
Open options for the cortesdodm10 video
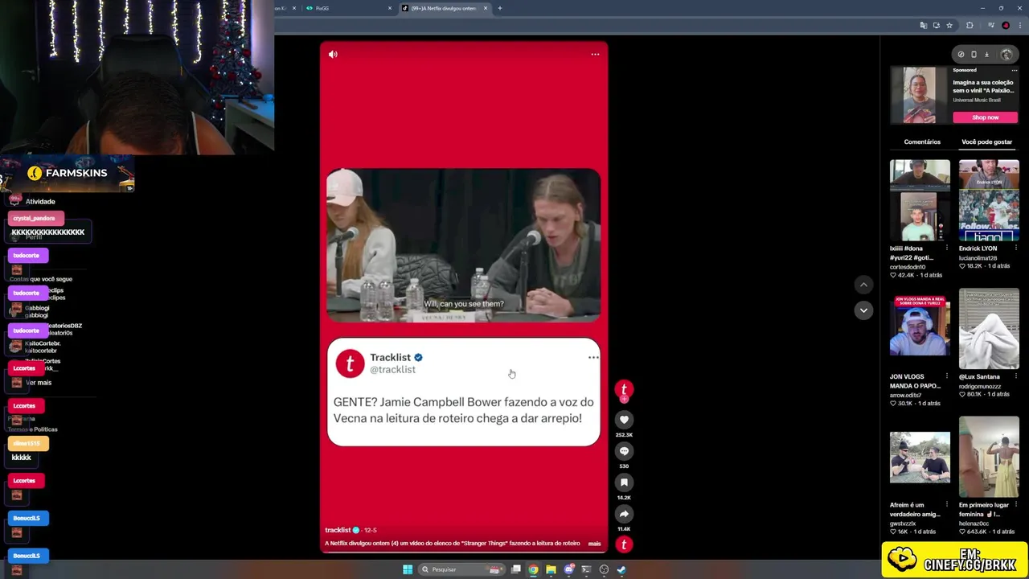946,248
